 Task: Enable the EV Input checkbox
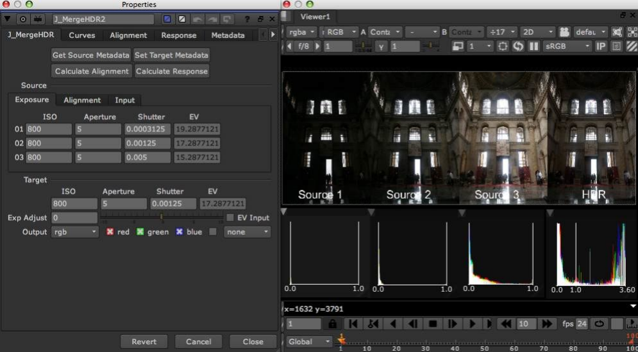(230, 218)
